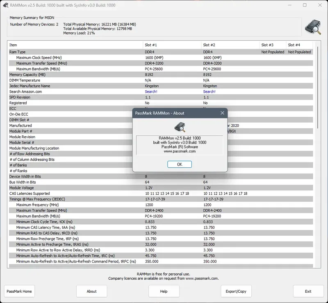Maximize the RAMMon window
Screen dimensions: 328x303
[x=305, y=5]
